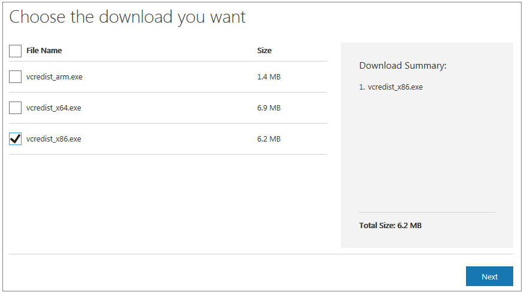
Task: Click the Total Size label in summary
Action: (377, 226)
